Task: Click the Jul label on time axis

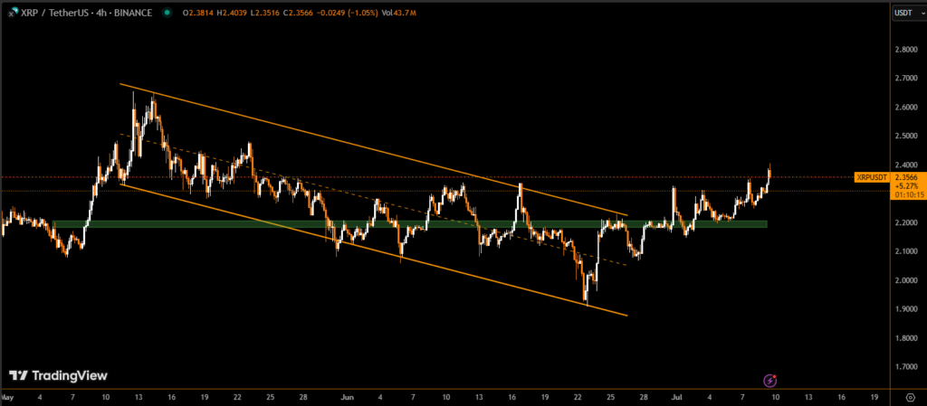Action: (x=677, y=396)
